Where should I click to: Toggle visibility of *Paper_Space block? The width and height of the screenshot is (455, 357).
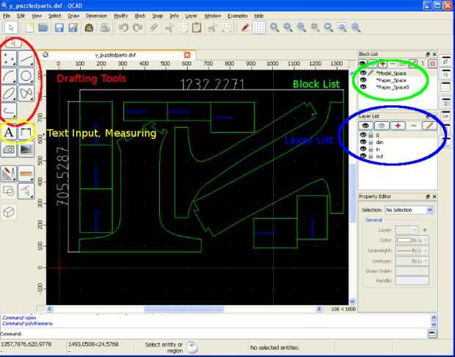363,80
